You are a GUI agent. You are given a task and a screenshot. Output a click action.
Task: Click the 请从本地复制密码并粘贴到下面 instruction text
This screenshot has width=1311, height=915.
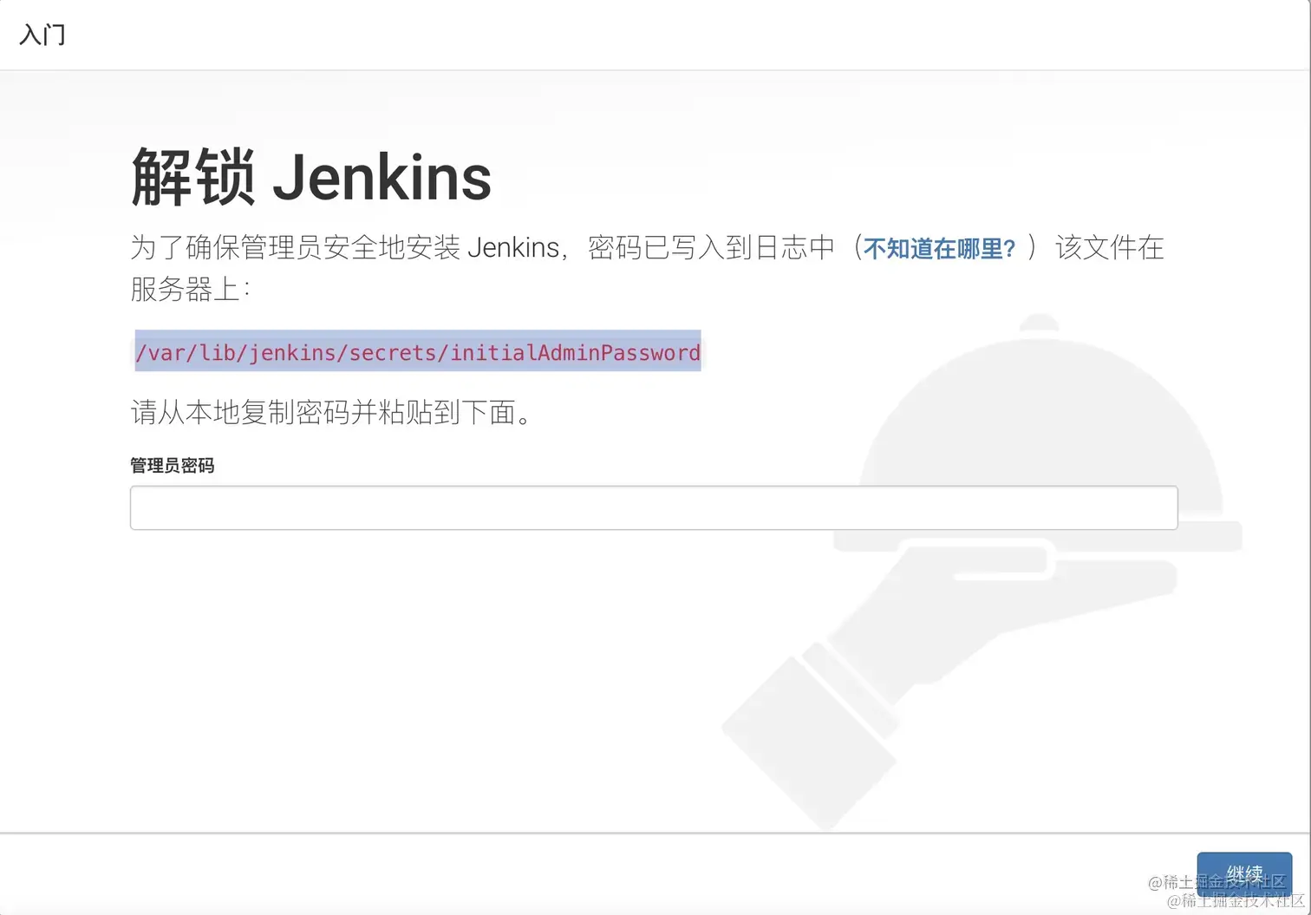[x=331, y=412]
